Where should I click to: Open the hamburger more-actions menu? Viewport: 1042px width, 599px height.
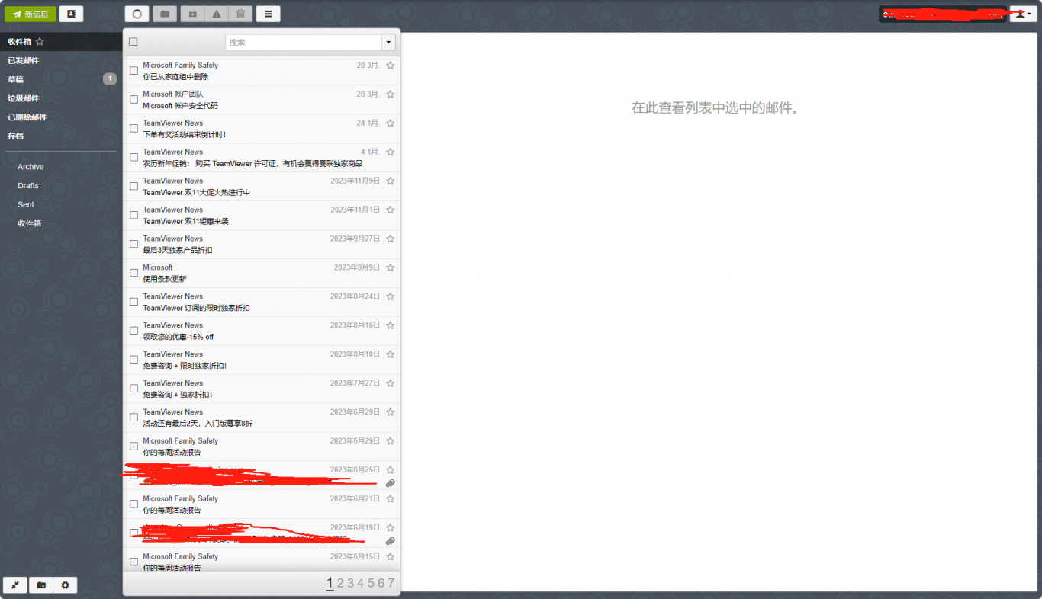(x=268, y=14)
